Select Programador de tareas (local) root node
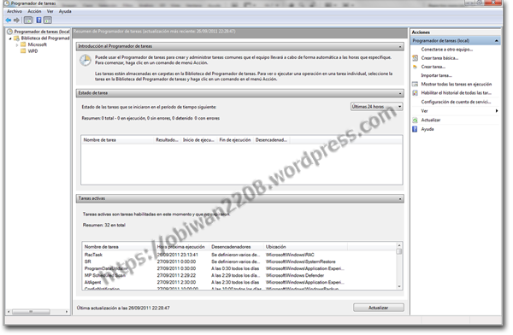The width and height of the screenshot is (513, 335). [x=42, y=32]
